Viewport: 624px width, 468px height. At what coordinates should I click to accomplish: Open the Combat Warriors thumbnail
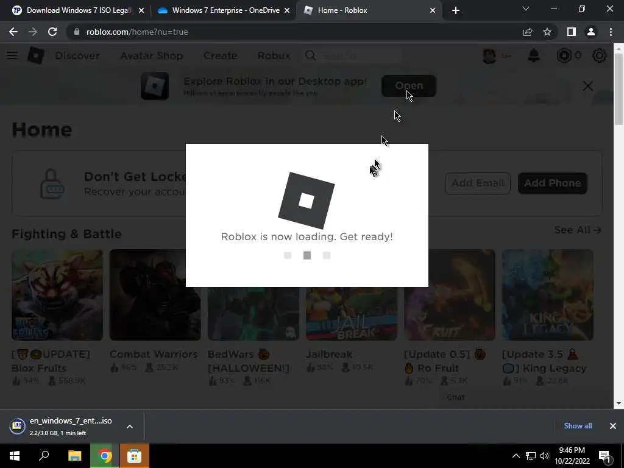(155, 295)
